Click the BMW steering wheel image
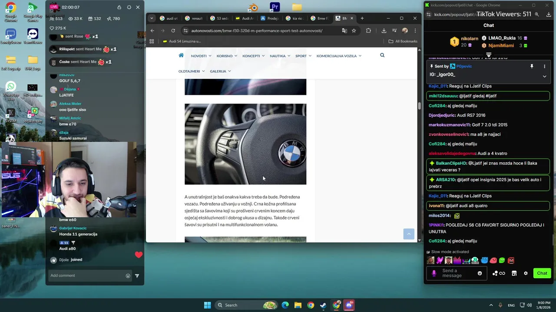556x312 pixels. point(245,144)
